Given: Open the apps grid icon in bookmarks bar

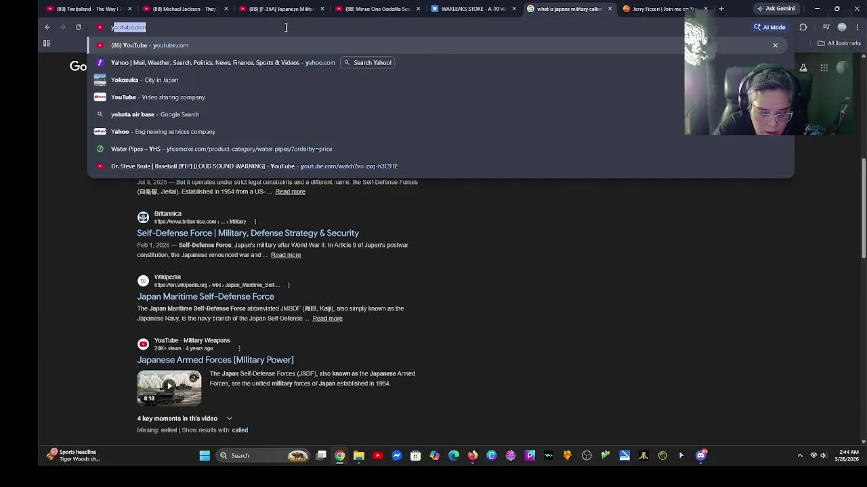Looking at the screenshot, I should click(x=47, y=43).
